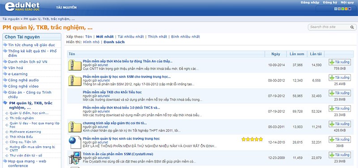This screenshot has width=358, height=168.
Task: Click the bullet icon beside e-Learning
Action: [x=5, y=74]
